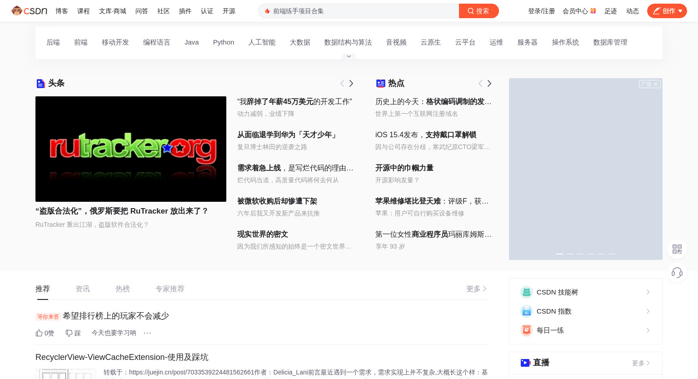
Task: Open the 社区 menu item
Action: (x=164, y=11)
